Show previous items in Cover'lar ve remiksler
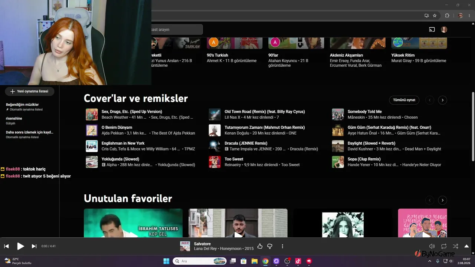Image resolution: width=475 pixels, height=267 pixels. (429, 100)
